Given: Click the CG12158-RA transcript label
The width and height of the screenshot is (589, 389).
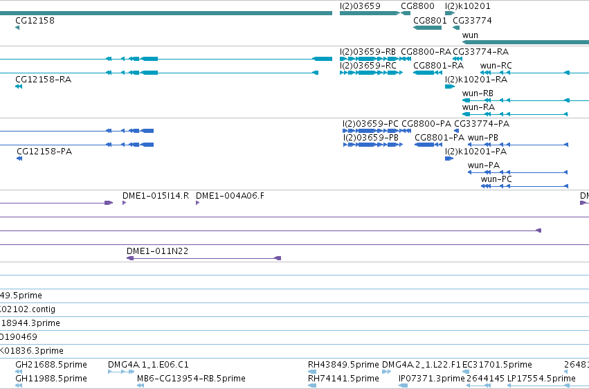Looking at the screenshot, I should coord(43,79).
